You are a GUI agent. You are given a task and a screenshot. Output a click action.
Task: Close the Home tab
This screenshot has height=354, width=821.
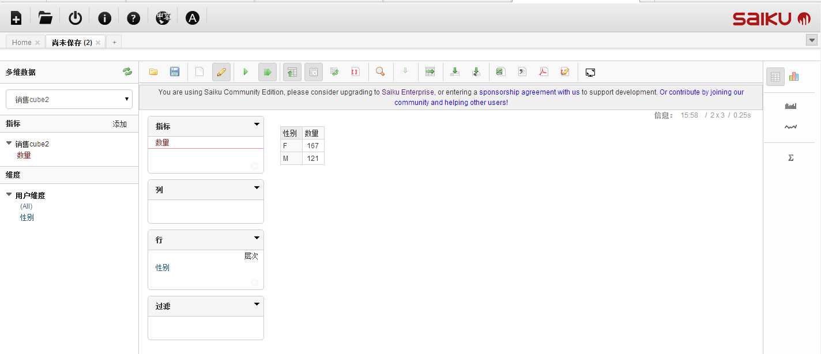click(x=37, y=43)
